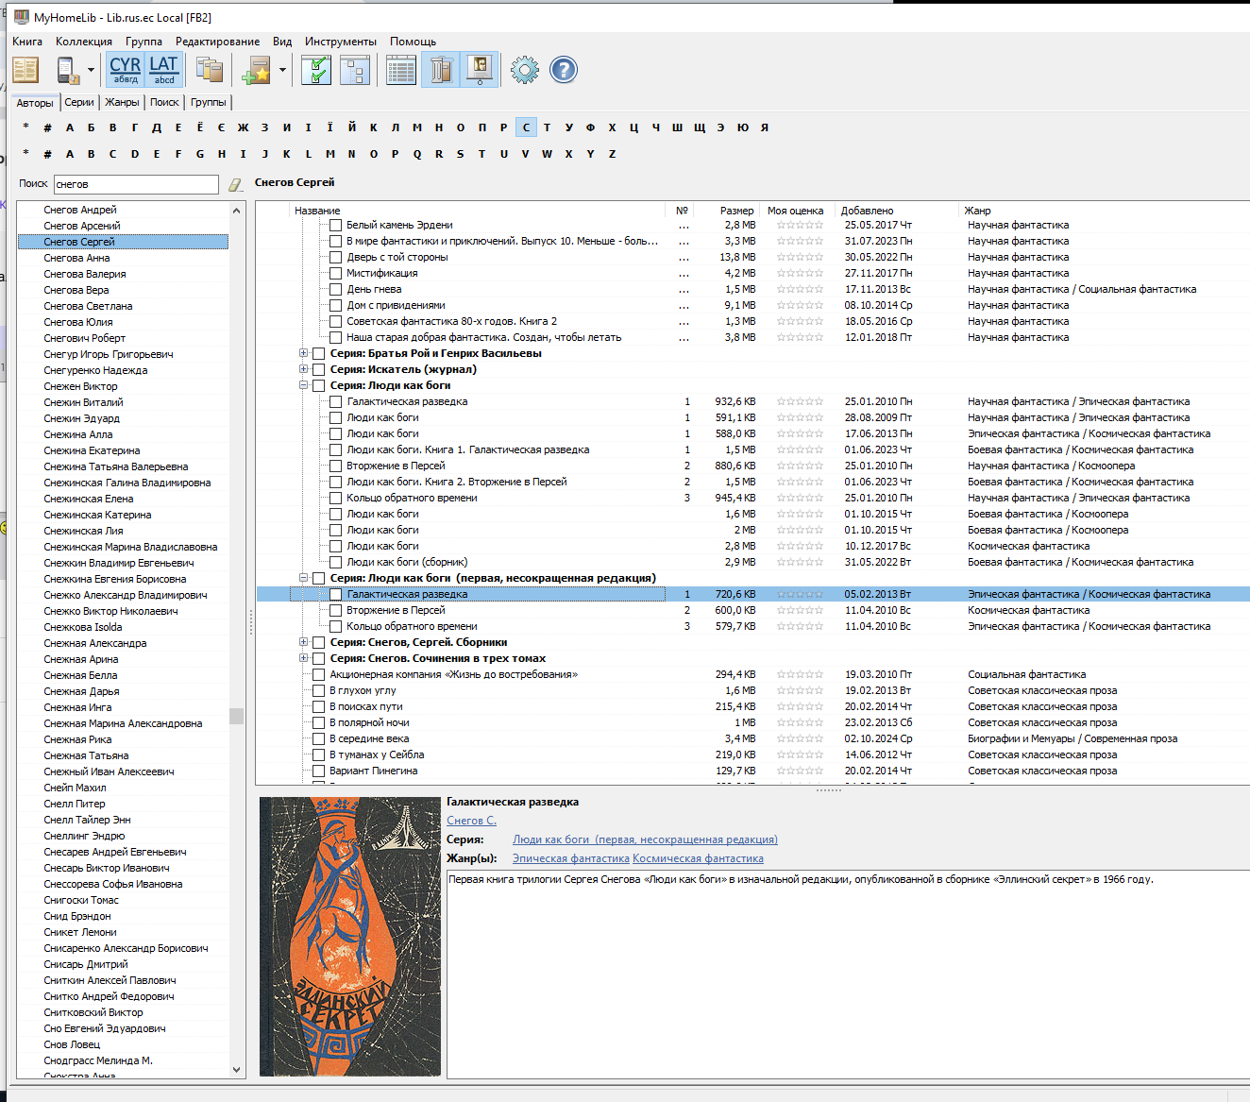
Task: Open the Инструменты menu
Action: pyautogui.click(x=340, y=42)
